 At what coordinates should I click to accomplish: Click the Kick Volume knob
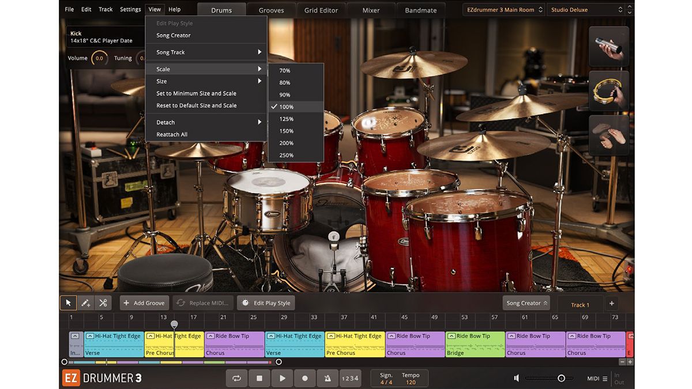(99, 58)
